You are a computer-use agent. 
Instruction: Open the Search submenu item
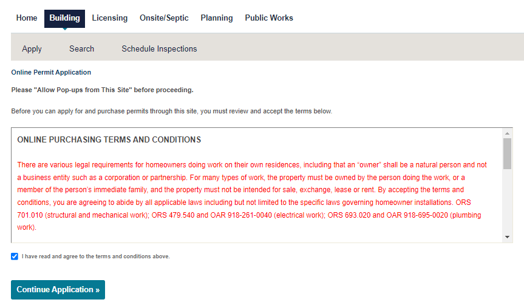81,49
